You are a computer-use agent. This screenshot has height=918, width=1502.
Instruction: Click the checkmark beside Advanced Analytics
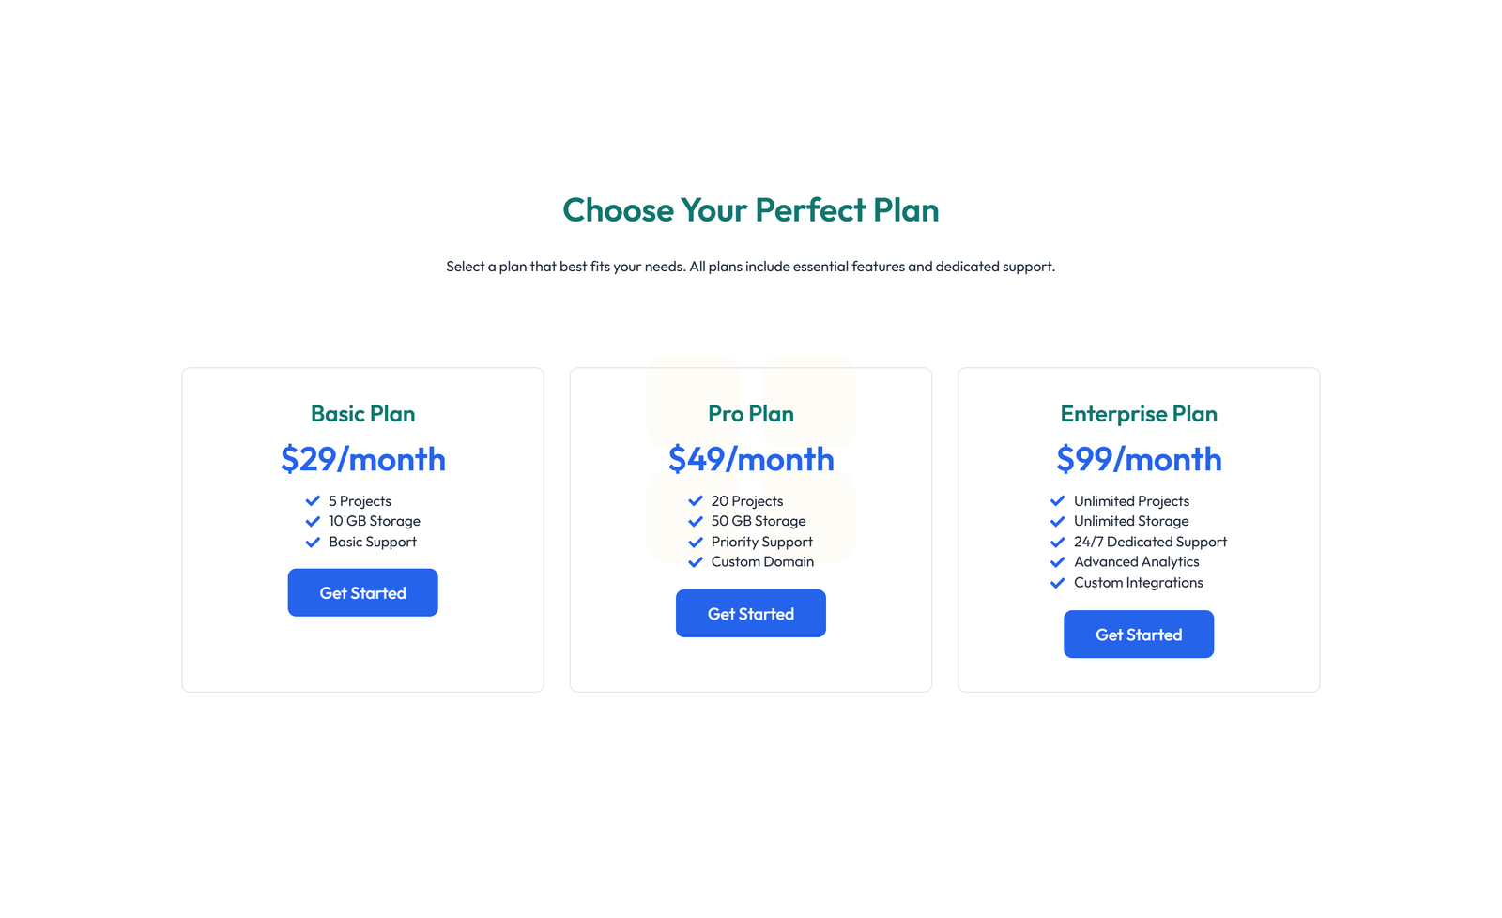(x=1057, y=561)
